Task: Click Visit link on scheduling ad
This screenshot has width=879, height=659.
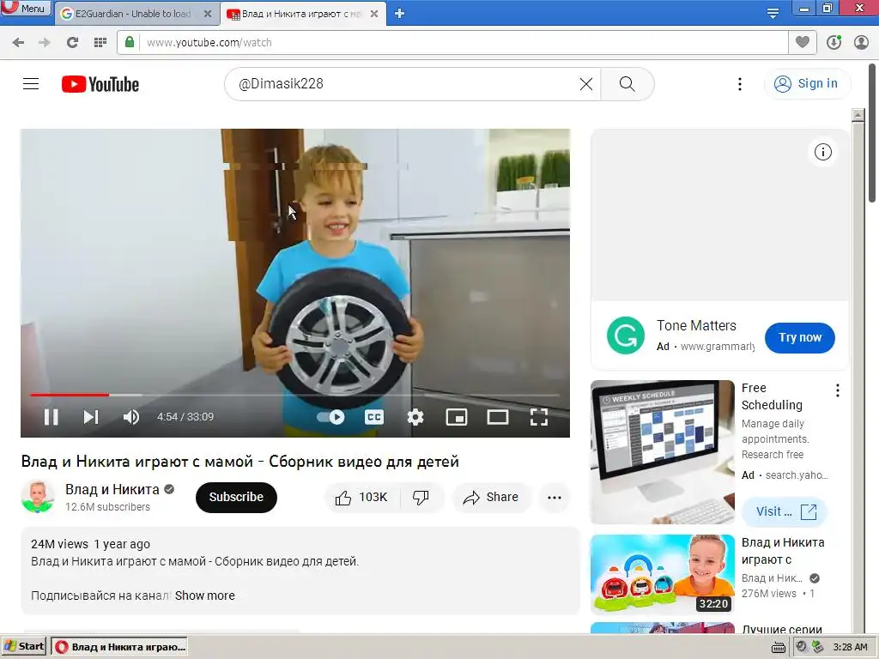Action: tap(785, 511)
